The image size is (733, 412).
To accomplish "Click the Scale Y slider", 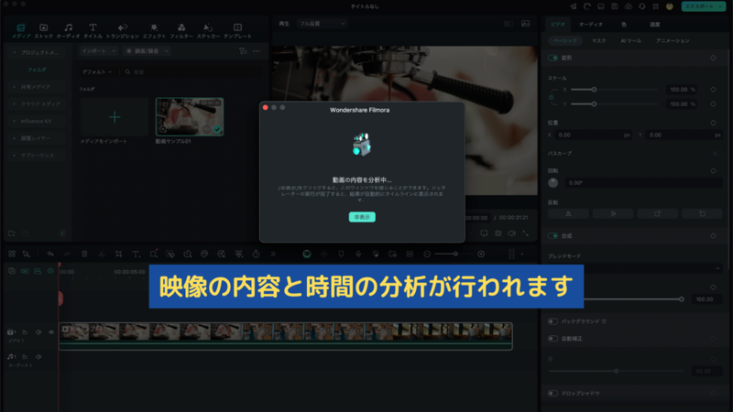I will pyautogui.click(x=614, y=103).
